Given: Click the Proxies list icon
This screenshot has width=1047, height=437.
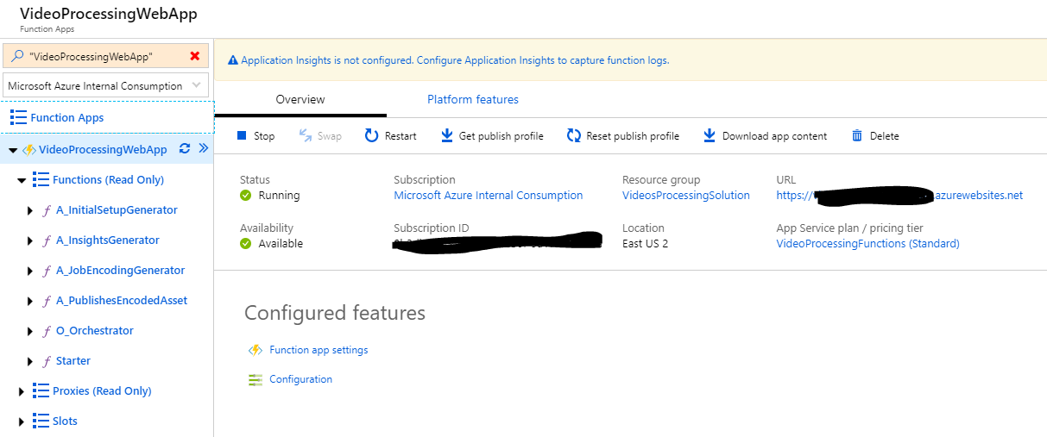Looking at the screenshot, I should coord(41,390).
